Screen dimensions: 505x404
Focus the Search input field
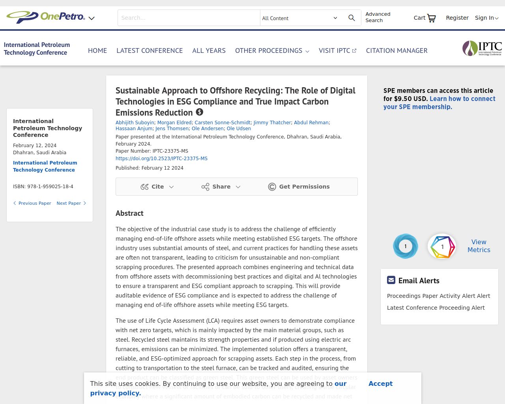tap(189, 18)
